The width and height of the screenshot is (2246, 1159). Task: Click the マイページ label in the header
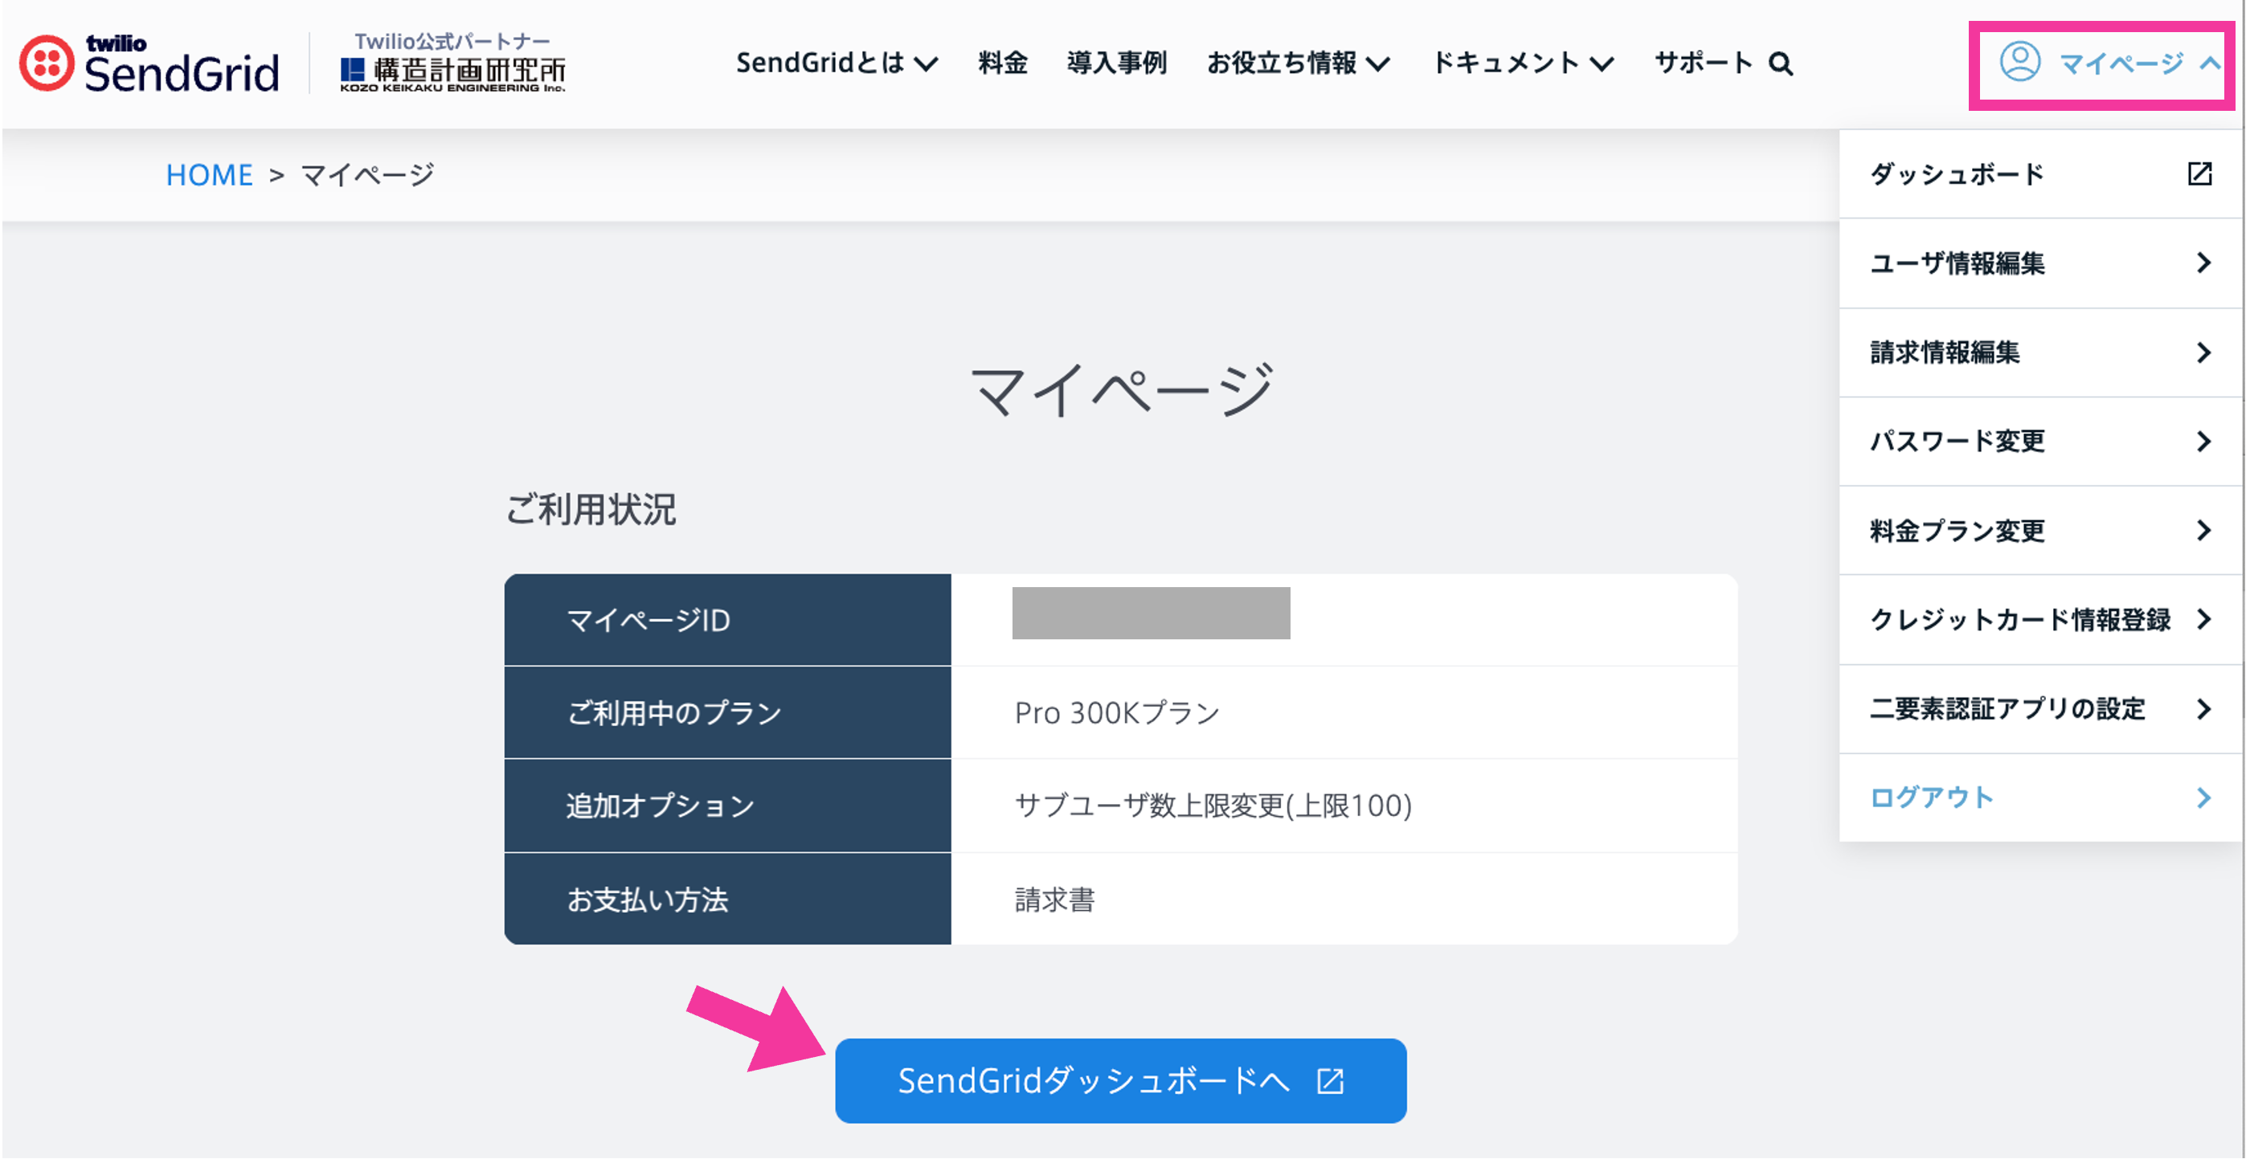click(x=2121, y=63)
